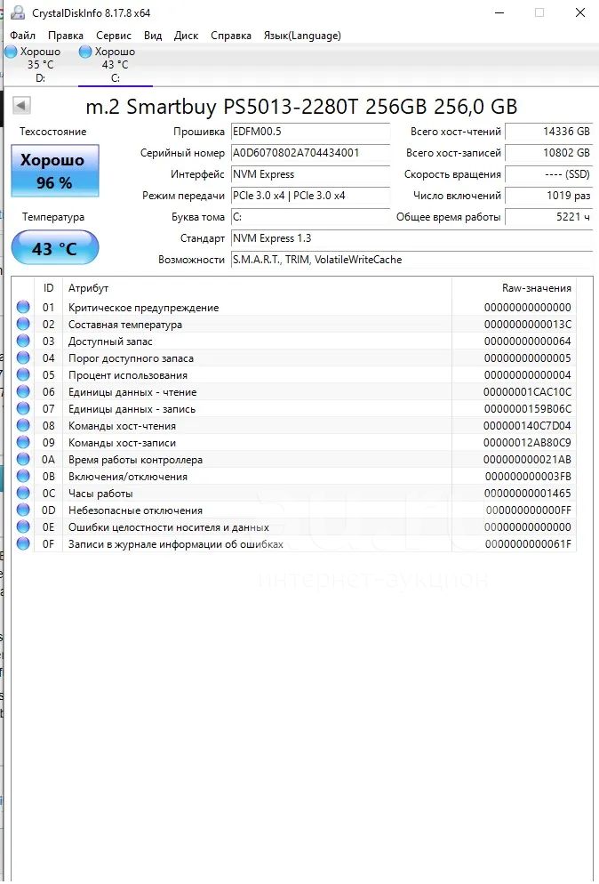Click status icon for Команды хост-чтения
Image resolution: width=599 pixels, height=884 pixels.
23,426
